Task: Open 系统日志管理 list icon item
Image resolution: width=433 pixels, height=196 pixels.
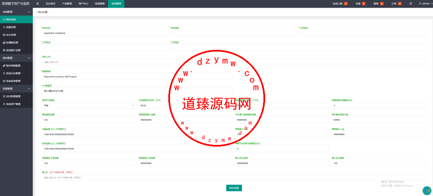Action: [x=4, y=73]
